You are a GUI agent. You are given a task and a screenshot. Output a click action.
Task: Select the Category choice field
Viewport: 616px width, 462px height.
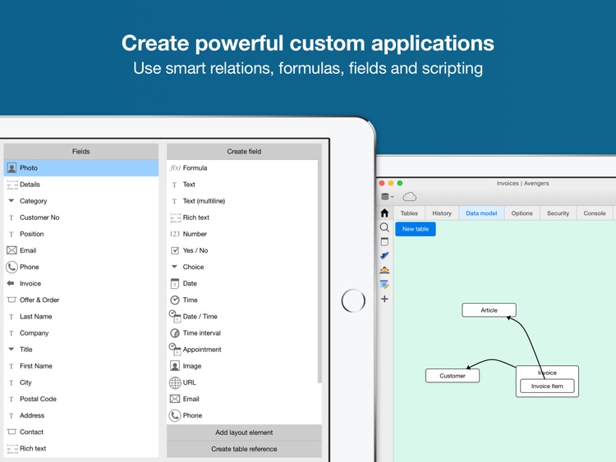(x=81, y=201)
